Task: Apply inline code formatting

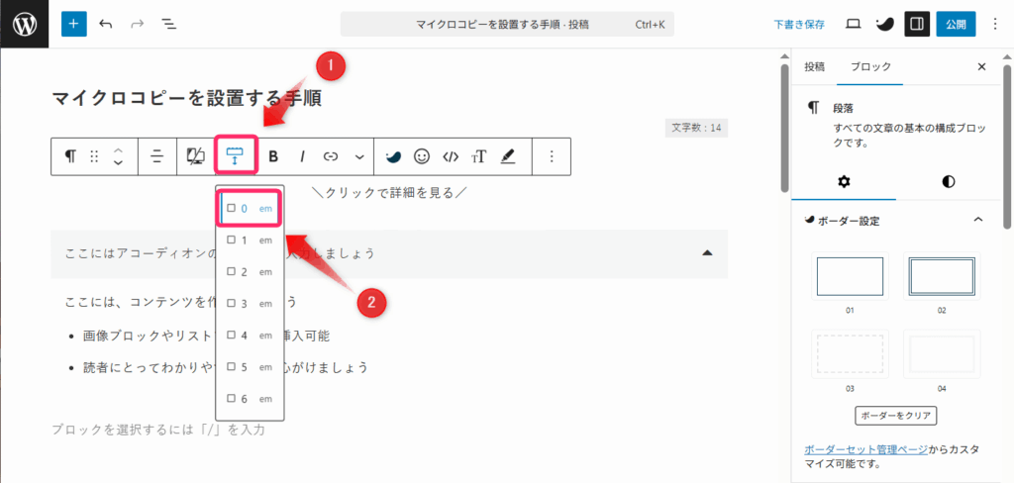Action: click(451, 156)
